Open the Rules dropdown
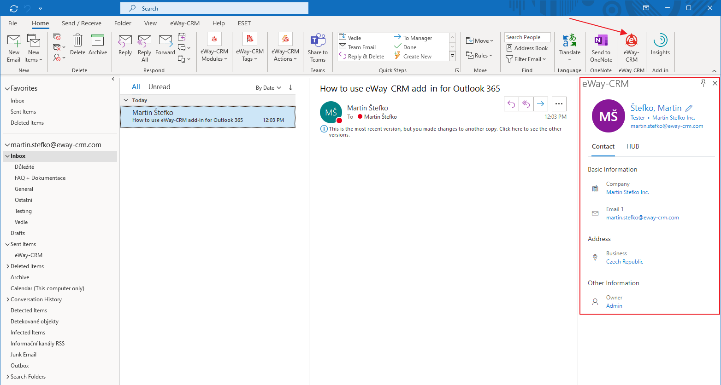Viewport: 721px width, 385px height. [479, 55]
